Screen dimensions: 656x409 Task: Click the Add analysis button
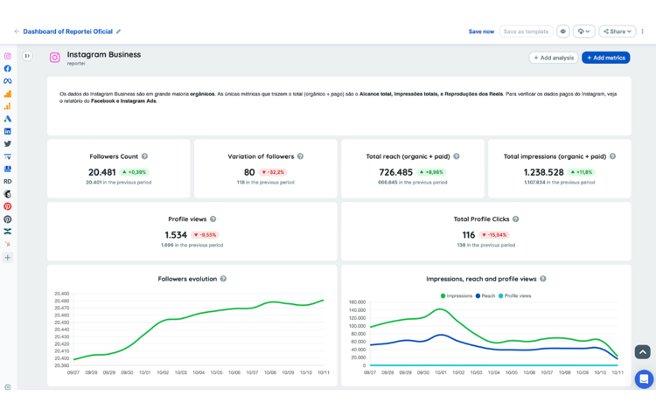click(x=554, y=58)
